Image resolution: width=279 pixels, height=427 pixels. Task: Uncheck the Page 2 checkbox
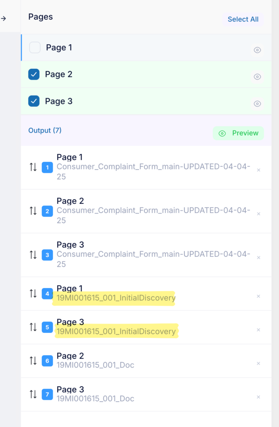(x=34, y=74)
